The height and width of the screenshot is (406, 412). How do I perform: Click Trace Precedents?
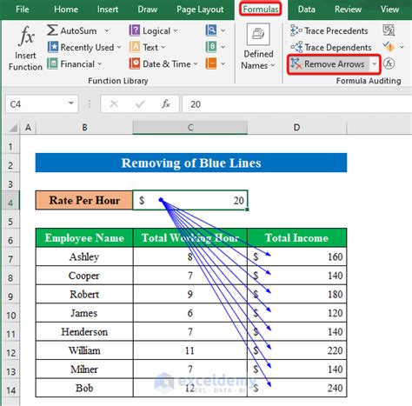(329, 30)
